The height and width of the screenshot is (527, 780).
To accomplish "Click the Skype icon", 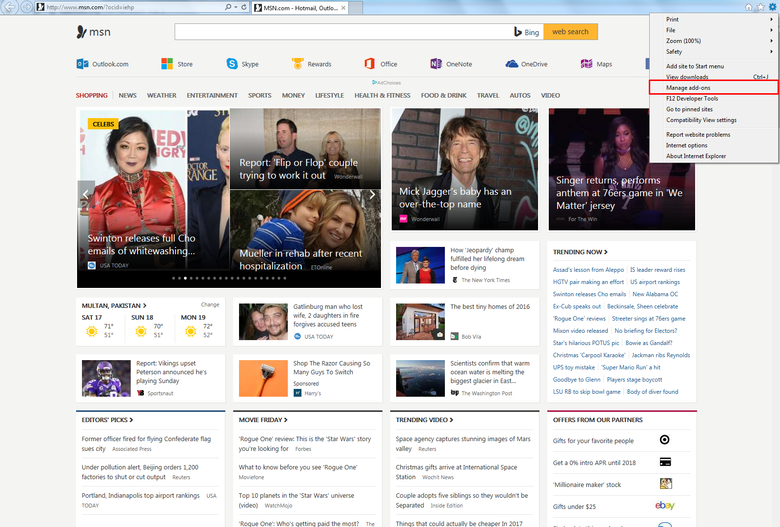I will coord(232,64).
